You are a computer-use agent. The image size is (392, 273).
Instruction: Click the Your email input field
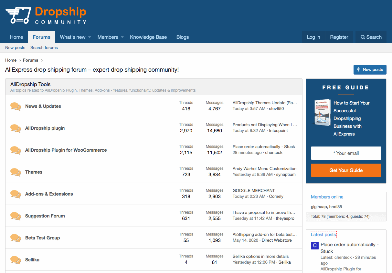[x=346, y=153]
